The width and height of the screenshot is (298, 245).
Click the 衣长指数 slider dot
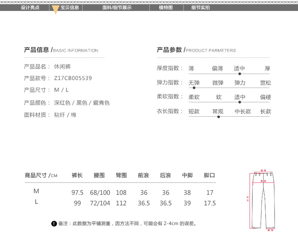[x=218, y=117]
